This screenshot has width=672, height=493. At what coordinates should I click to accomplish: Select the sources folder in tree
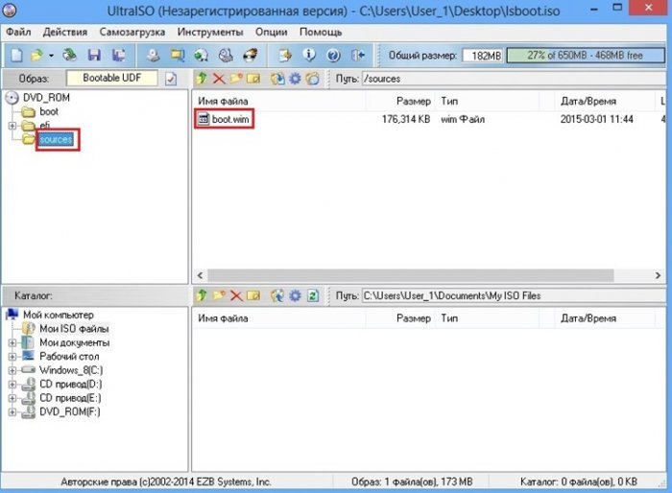(56, 140)
